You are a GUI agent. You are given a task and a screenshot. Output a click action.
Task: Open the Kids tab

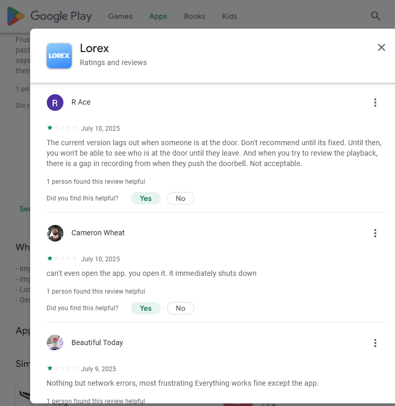229,16
